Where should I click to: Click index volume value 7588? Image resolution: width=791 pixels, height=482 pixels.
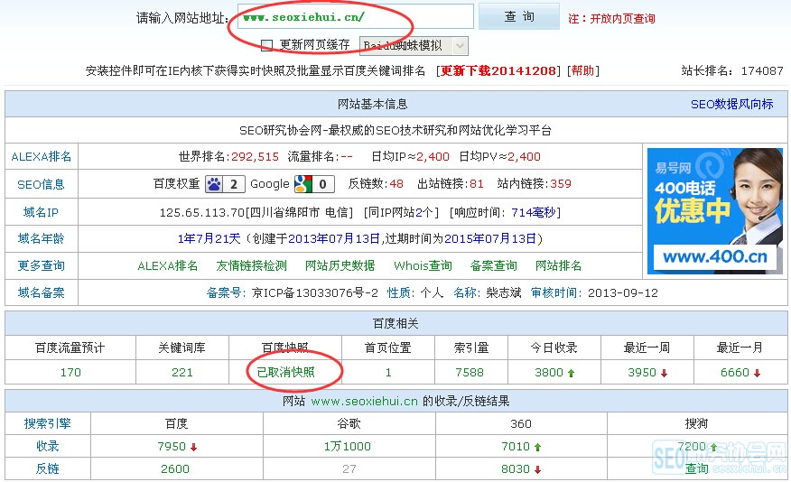(x=470, y=373)
